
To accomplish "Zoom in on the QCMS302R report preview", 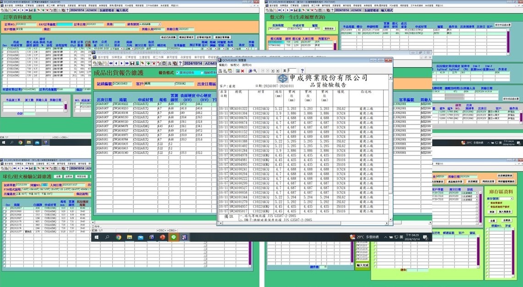I will tap(250, 71).
